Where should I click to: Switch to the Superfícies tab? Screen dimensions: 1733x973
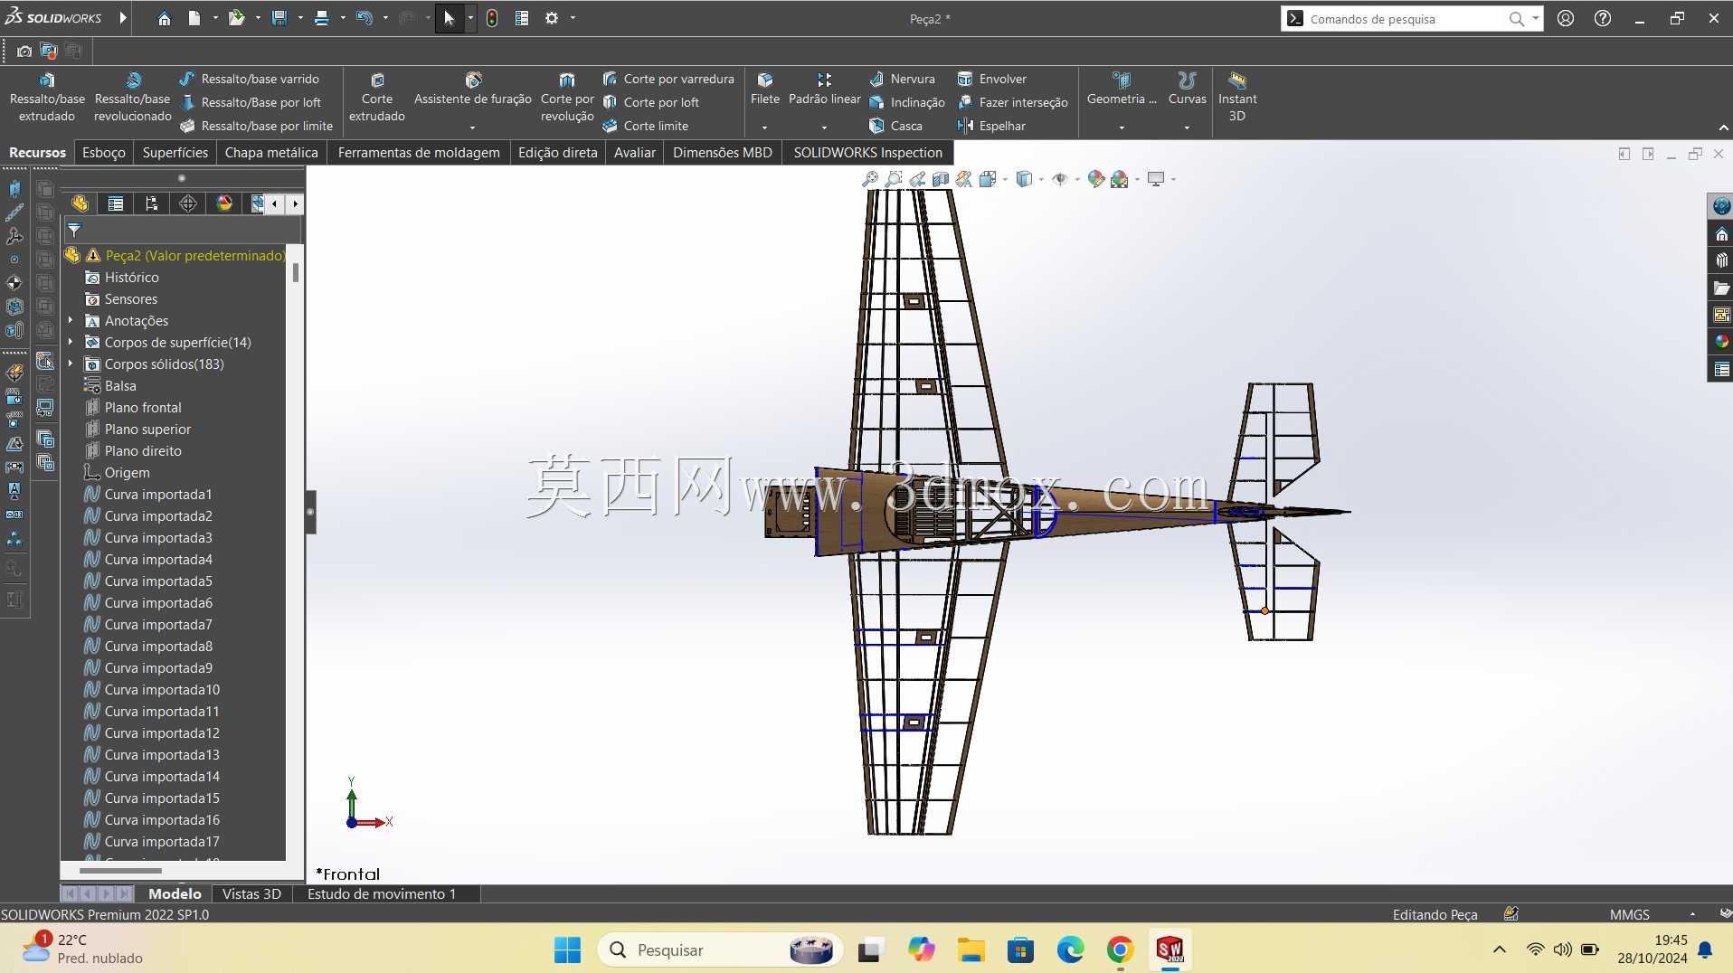coord(175,152)
